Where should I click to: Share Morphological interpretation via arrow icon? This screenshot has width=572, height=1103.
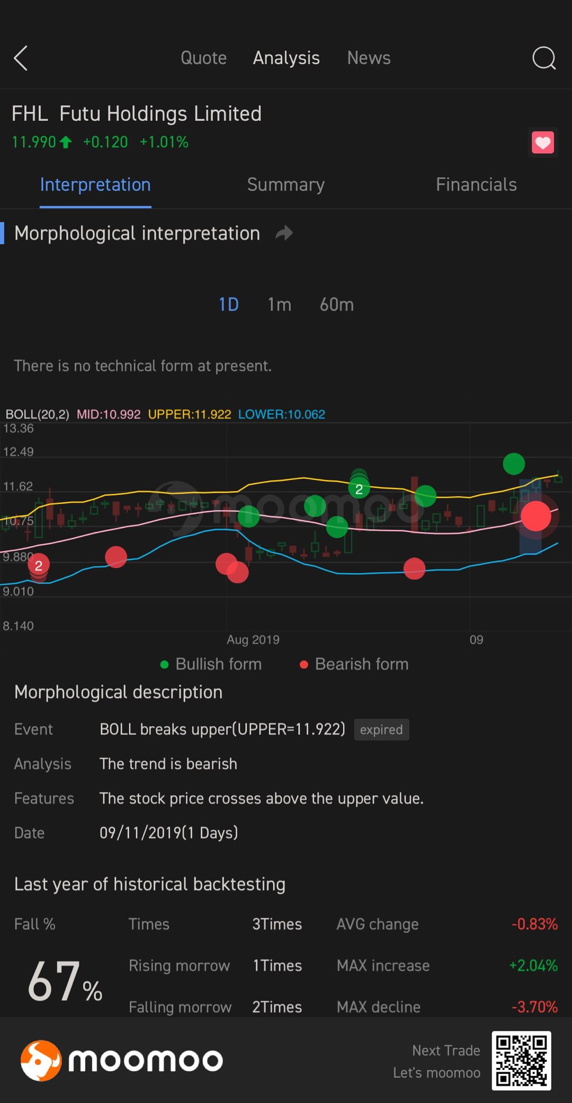click(284, 233)
